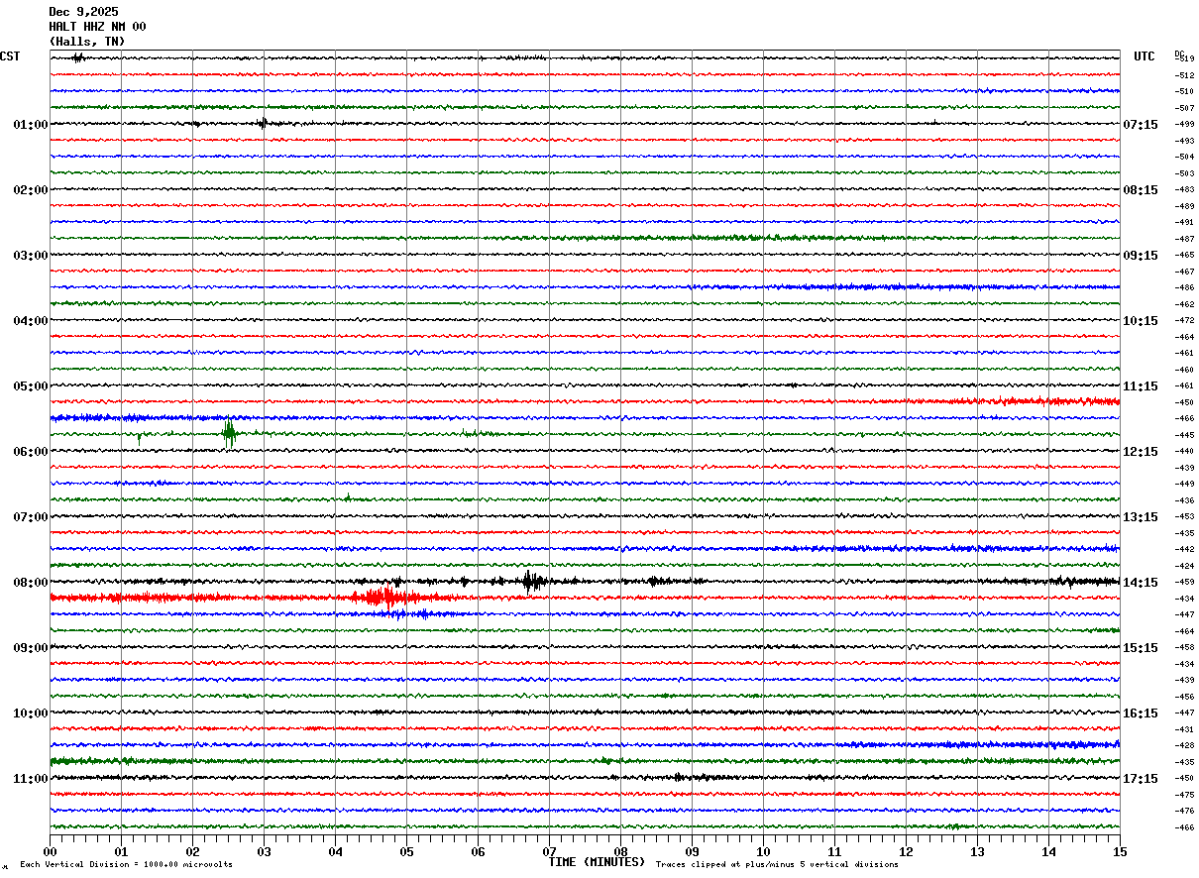Click the '17:15' UTC row label

coord(1140,778)
